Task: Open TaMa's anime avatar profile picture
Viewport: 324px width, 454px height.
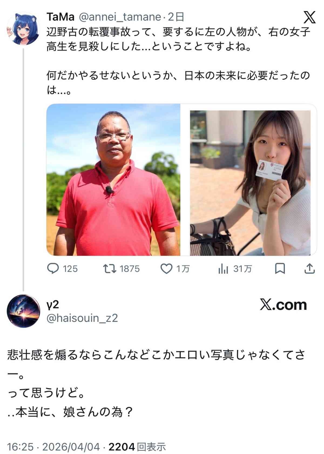Action: (23, 28)
